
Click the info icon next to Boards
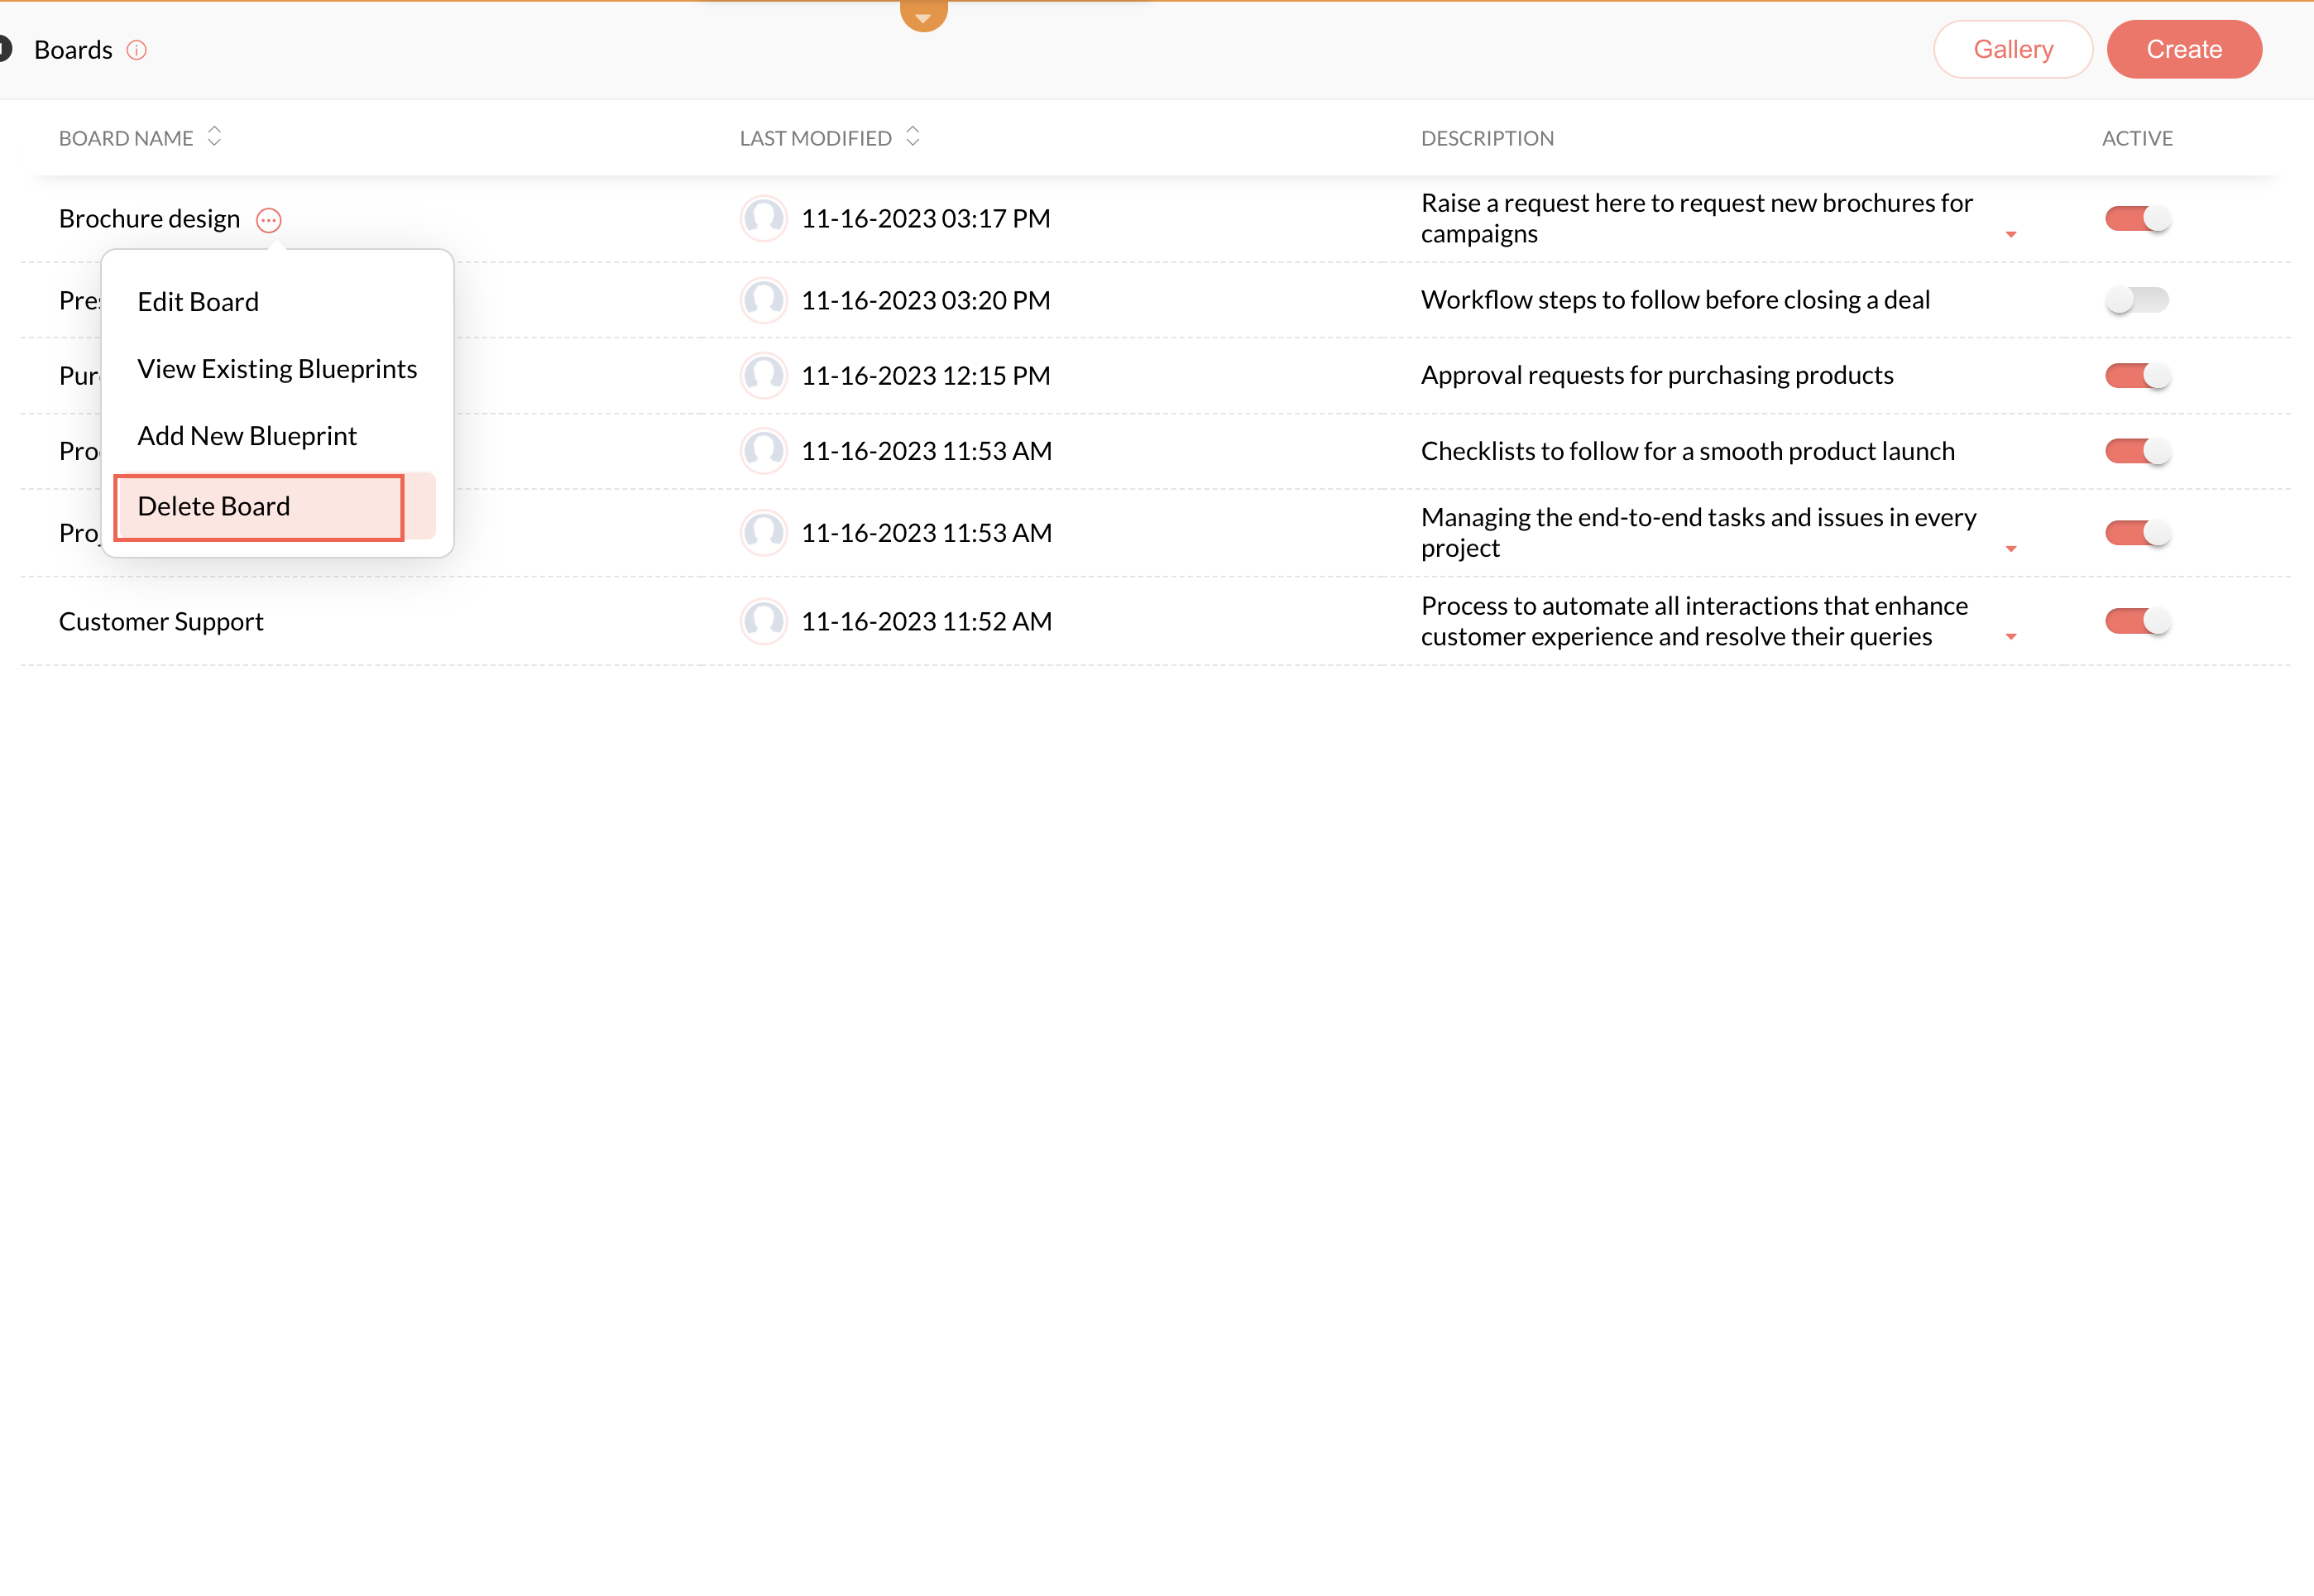137,50
